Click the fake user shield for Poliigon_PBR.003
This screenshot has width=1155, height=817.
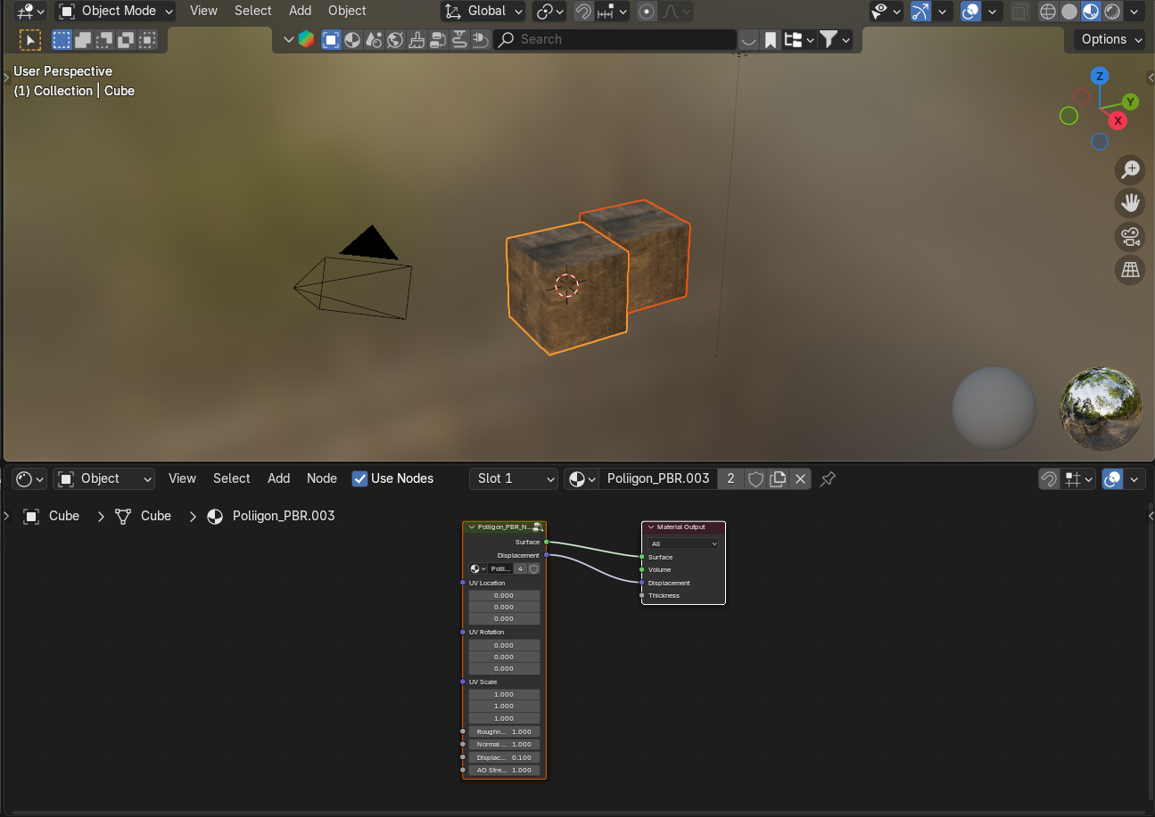(755, 478)
